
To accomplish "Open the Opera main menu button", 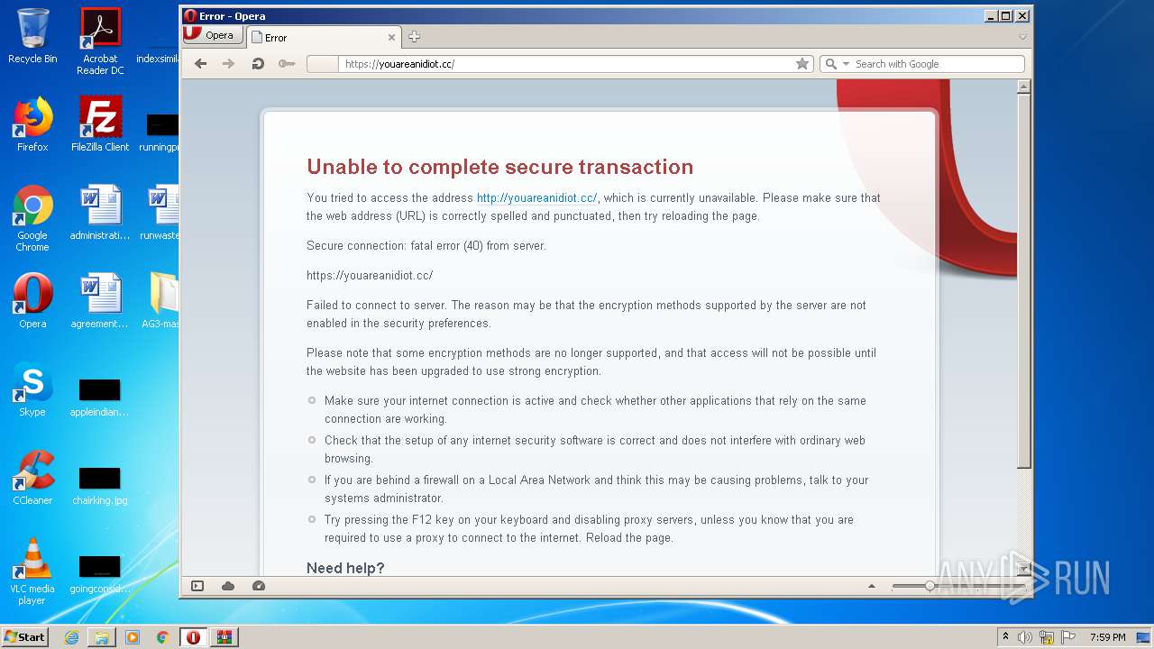I will pos(213,35).
